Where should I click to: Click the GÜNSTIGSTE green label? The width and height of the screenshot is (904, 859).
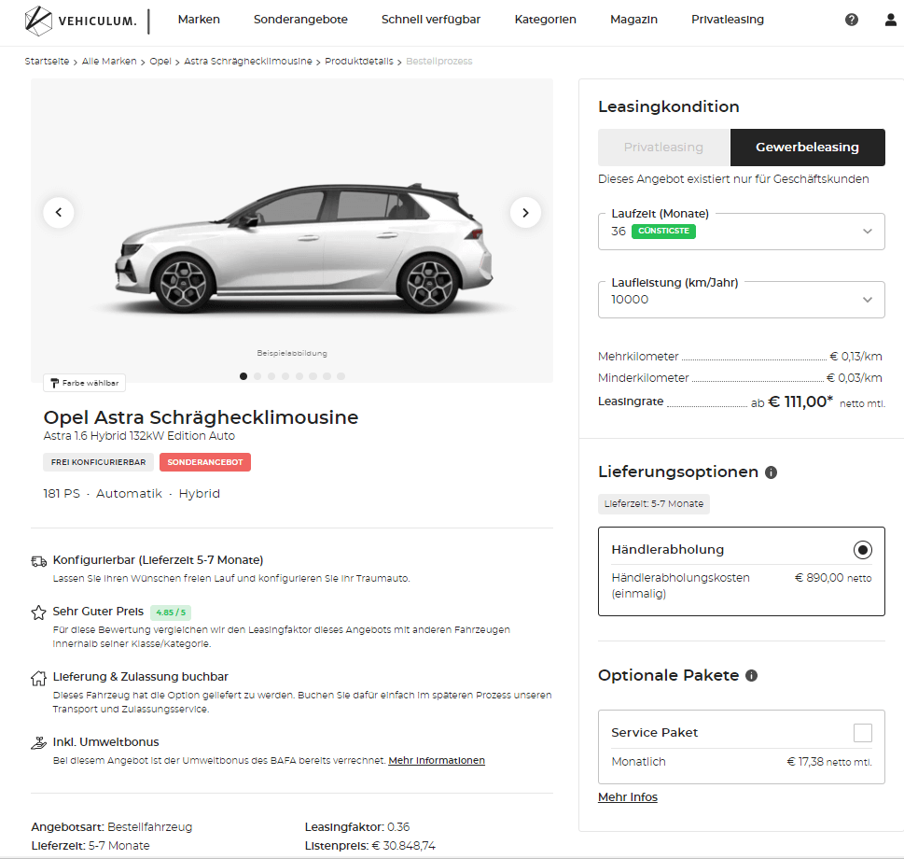[x=663, y=231]
